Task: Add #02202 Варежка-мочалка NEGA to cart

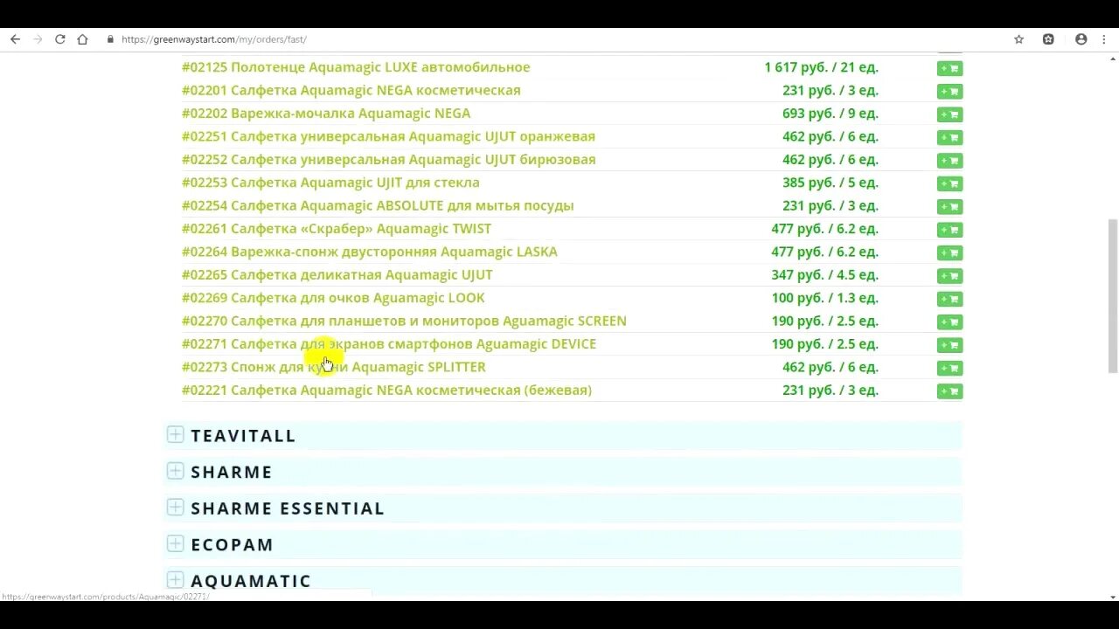Action: (x=949, y=114)
